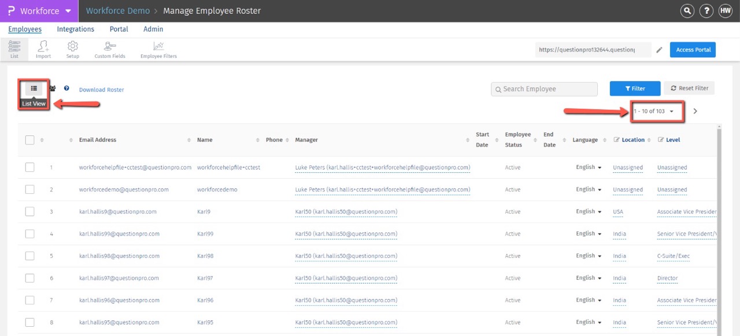Click the pencil icon beside portal URL

click(659, 50)
